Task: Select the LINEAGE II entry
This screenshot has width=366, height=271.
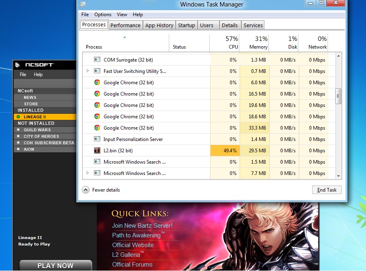Action: click(45, 117)
